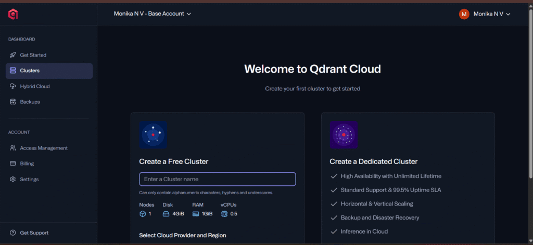Click the Get Support link
533x245 pixels.
pos(34,233)
